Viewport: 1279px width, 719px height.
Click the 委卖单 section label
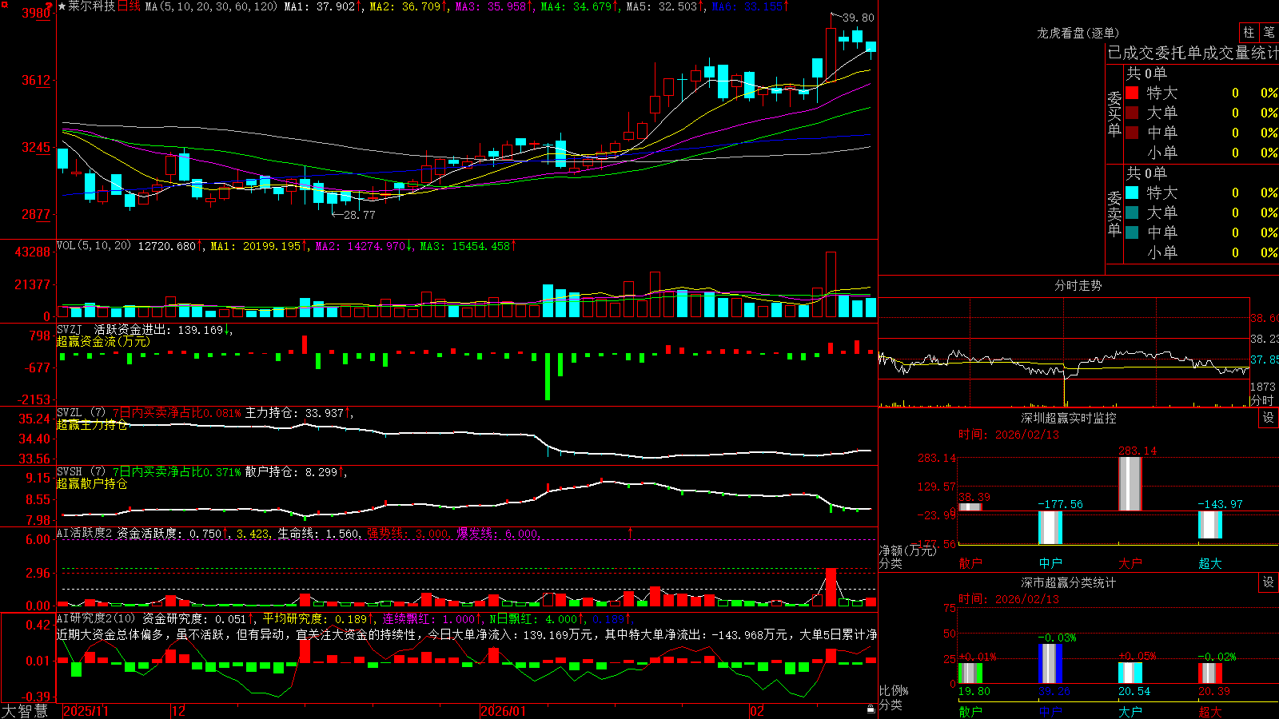coord(1114,213)
